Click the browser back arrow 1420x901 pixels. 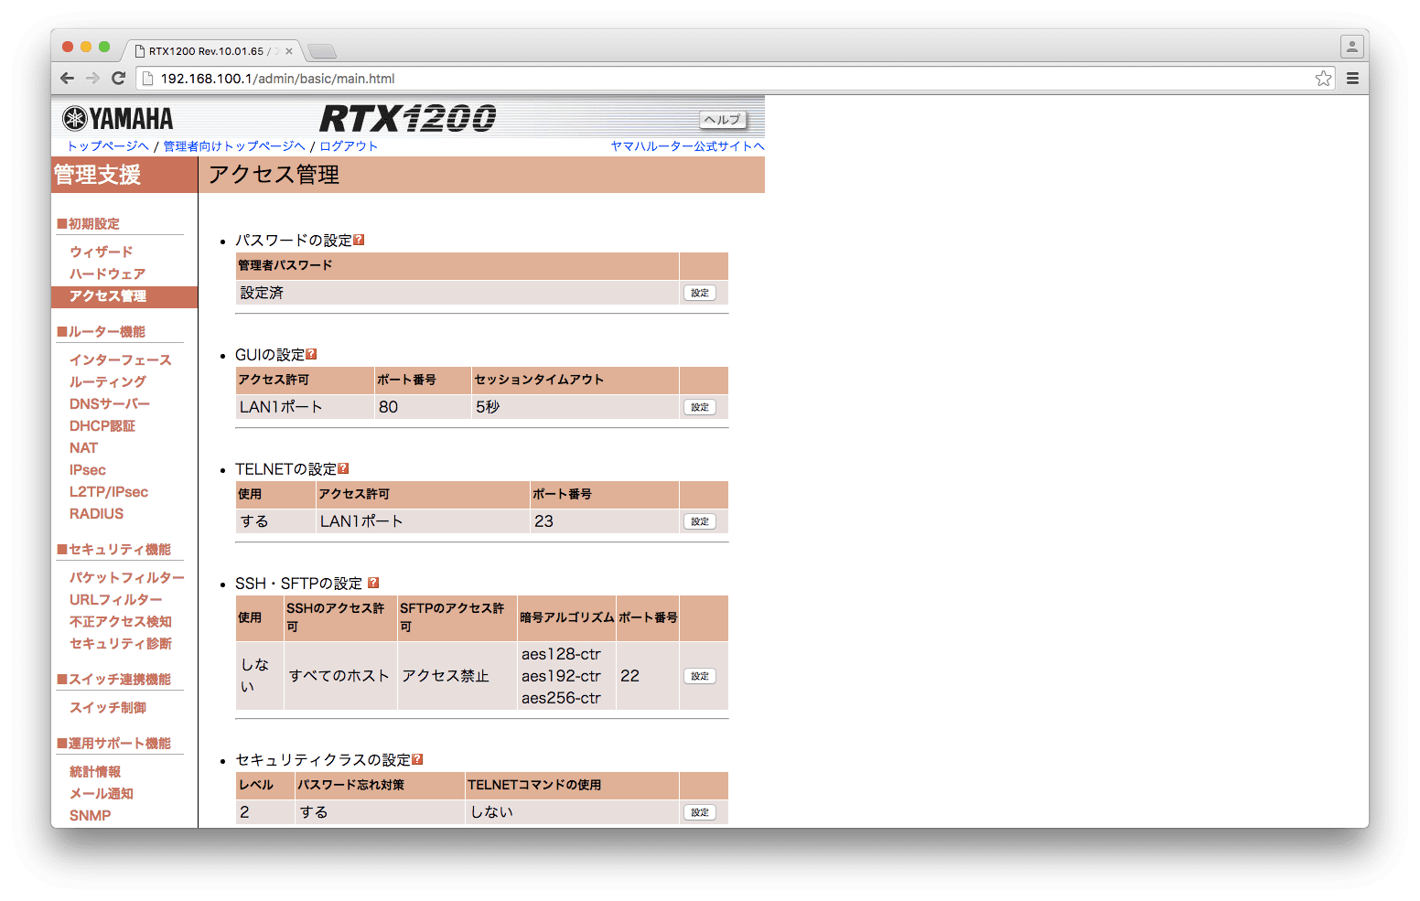point(67,79)
